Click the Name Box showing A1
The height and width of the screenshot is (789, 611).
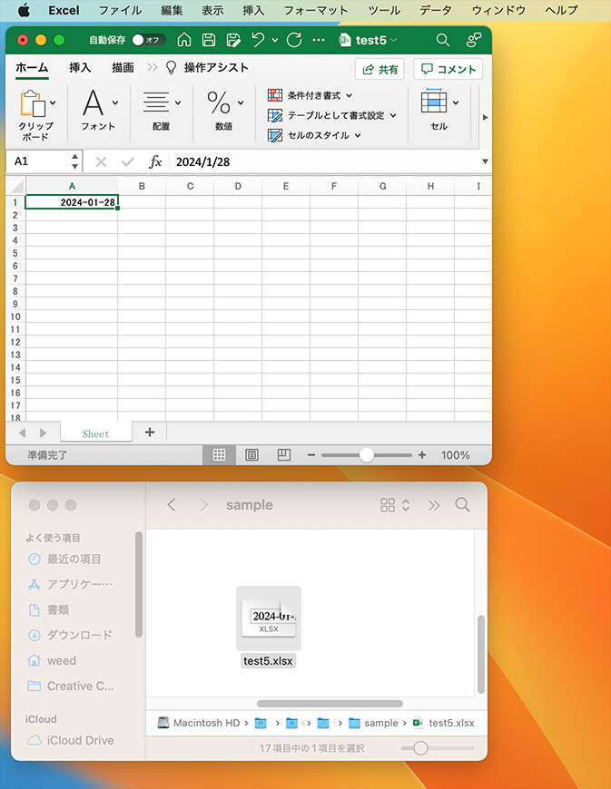[38, 161]
